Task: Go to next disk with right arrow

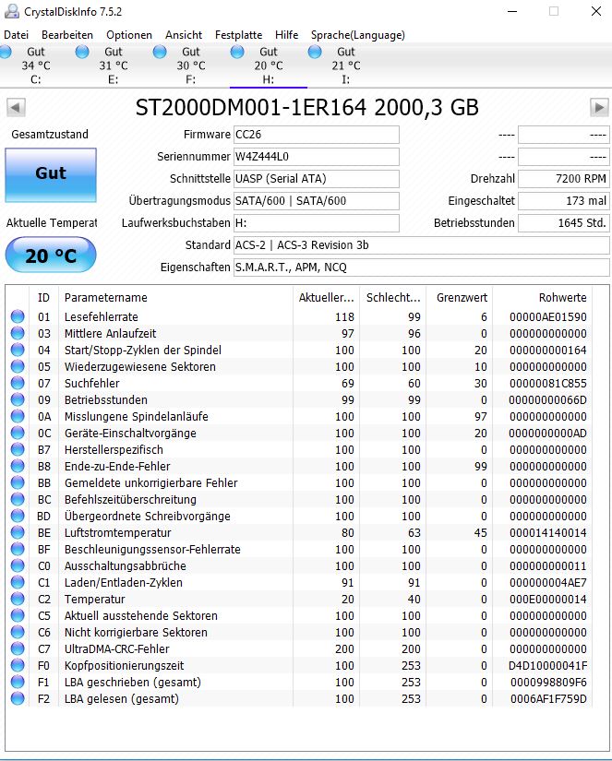Action: click(x=599, y=107)
